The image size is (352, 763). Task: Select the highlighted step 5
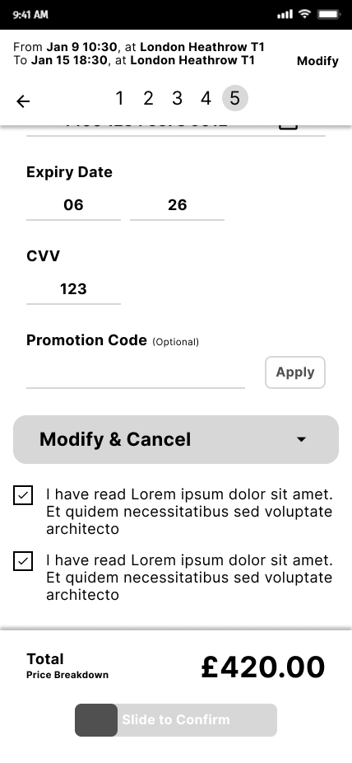pyautogui.click(x=235, y=98)
